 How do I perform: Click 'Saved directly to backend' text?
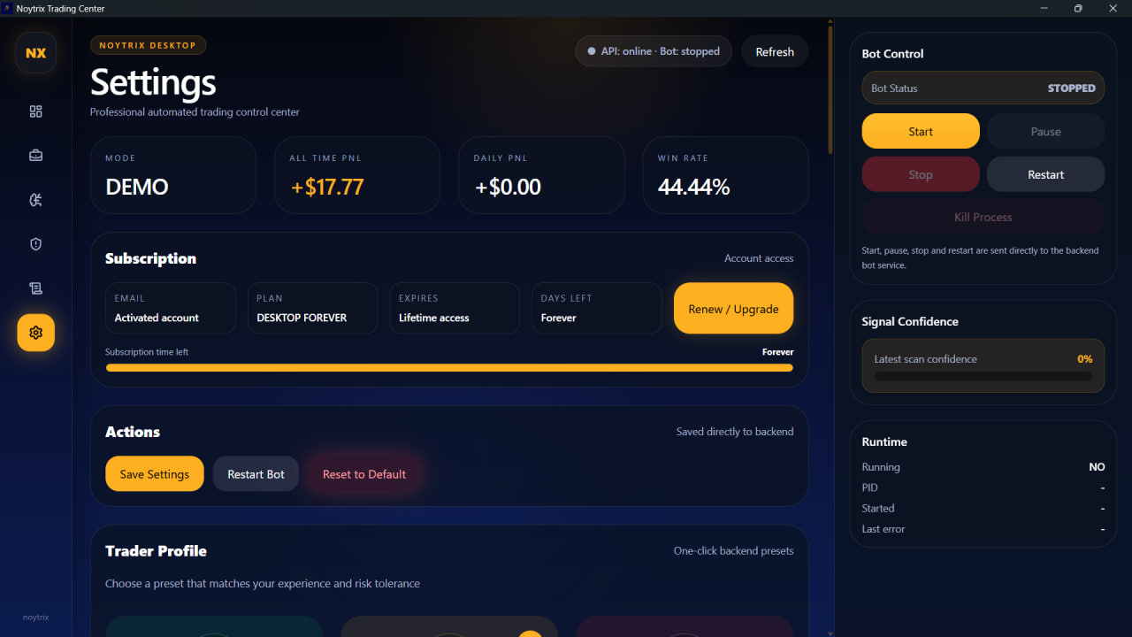pos(735,432)
